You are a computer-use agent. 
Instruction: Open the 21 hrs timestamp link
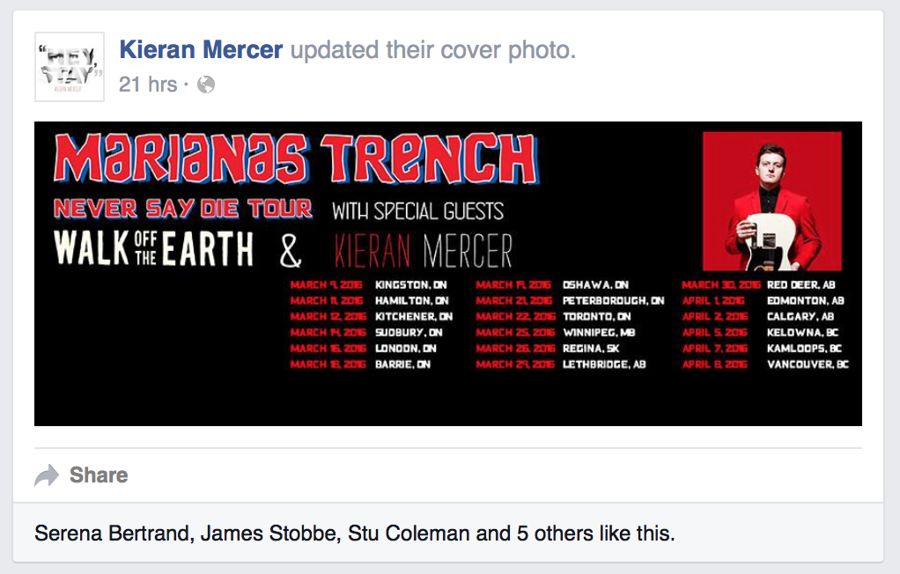coord(148,85)
